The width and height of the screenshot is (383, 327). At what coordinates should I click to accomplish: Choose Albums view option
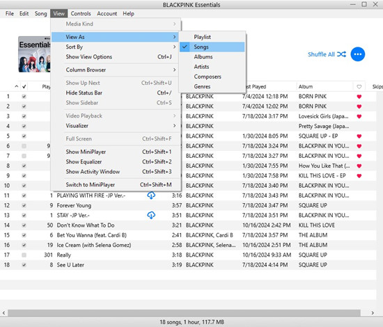pyautogui.click(x=212, y=57)
